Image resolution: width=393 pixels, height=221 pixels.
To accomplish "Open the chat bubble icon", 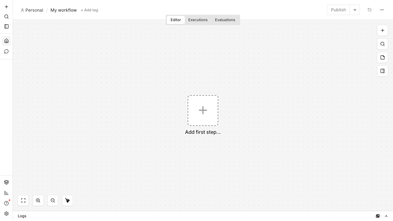I will tap(6, 51).
